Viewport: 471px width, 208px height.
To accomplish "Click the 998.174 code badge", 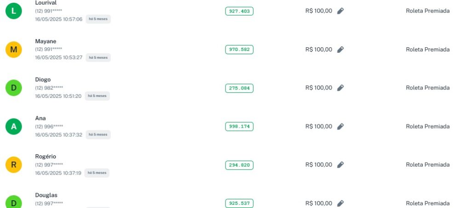I will pos(239,126).
